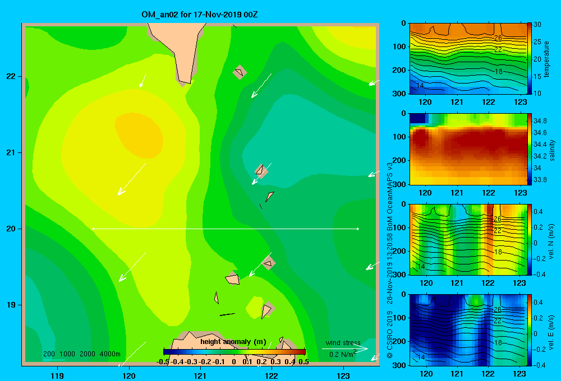
Task: Click latitude label 22 on the main map axis
Action: click(11, 77)
